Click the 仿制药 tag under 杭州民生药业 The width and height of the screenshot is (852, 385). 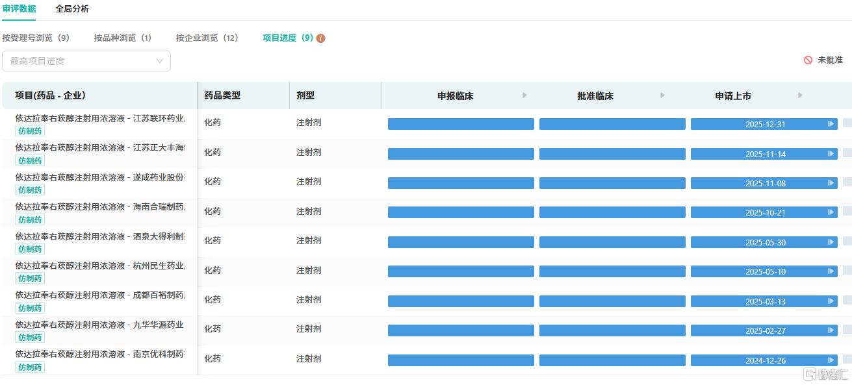coord(30,279)
